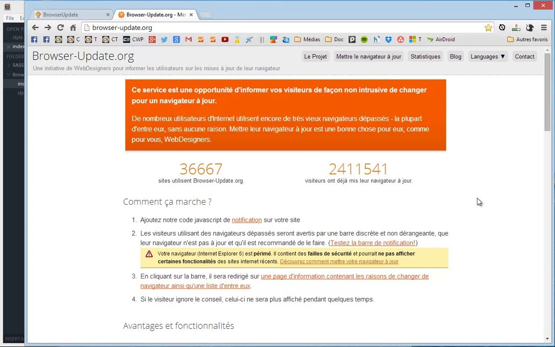Open the Microsoft logo T bookmark

point(415,40)
